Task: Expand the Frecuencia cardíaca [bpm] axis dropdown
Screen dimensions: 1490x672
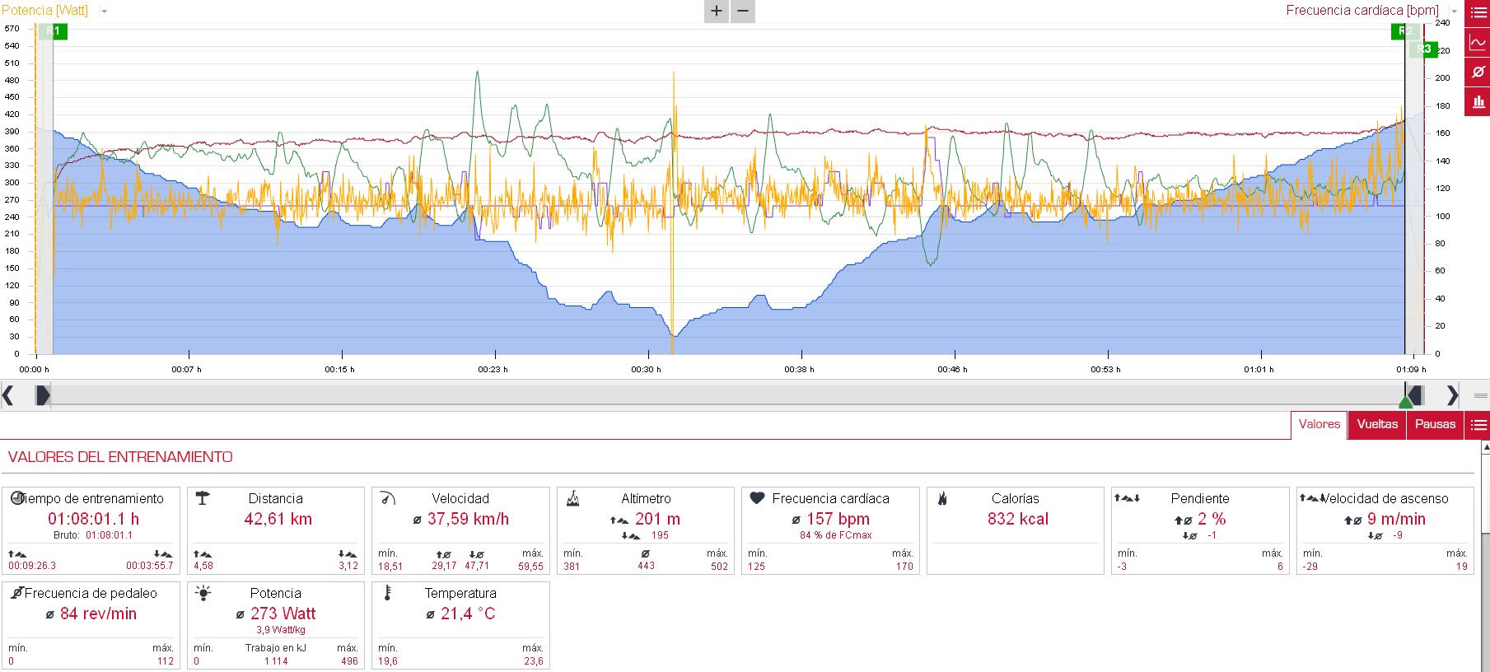Action: pos(1454,12)
